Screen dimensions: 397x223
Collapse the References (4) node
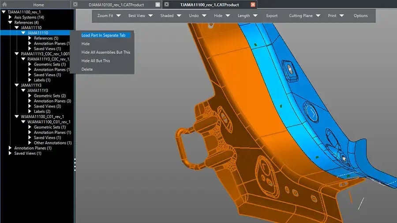10,22
